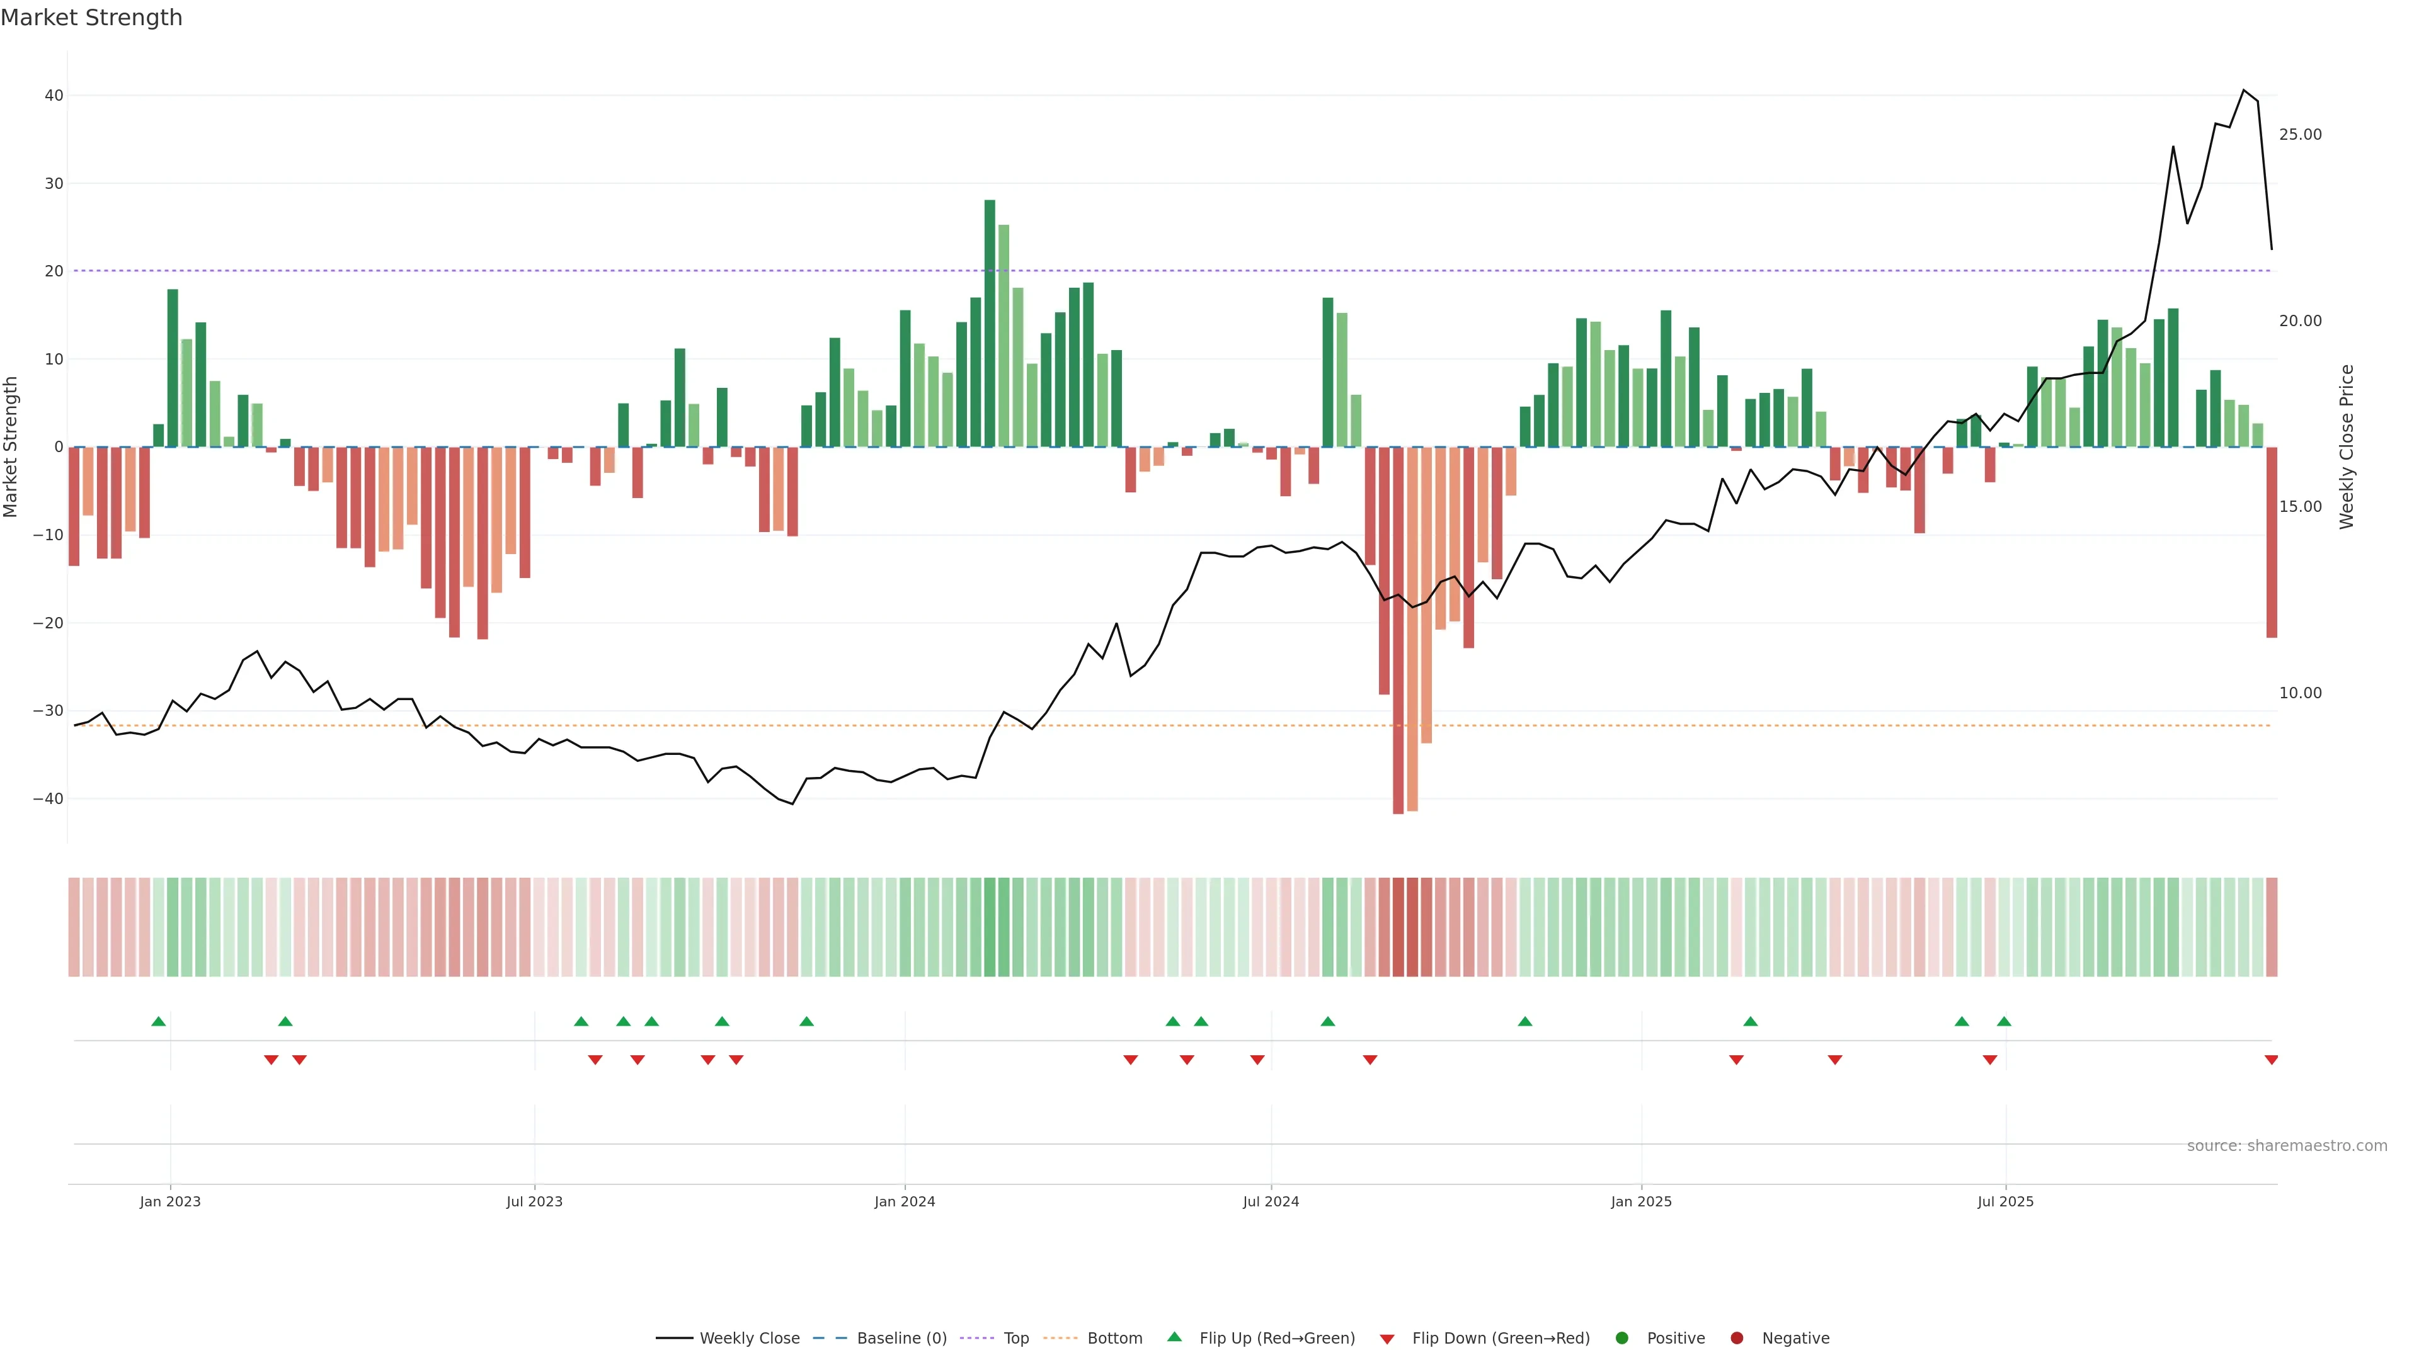Image resolution: width=2419 pixels, height=1360 pixels.
Task: Click the green Positive circle legend icon
Action: [x=1621, y=1339]
